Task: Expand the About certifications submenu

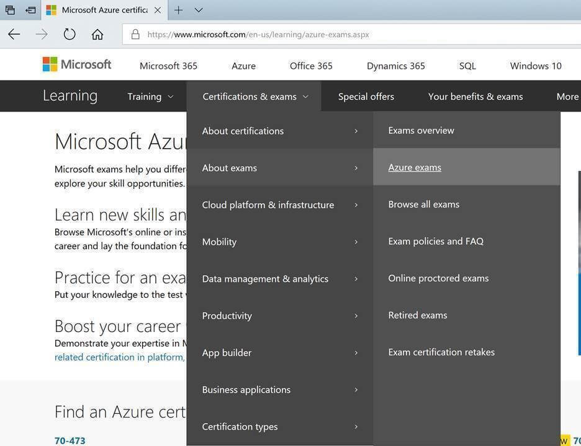Action: coord(280,131)
